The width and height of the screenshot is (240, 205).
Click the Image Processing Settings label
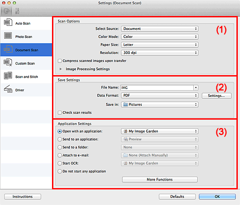pyautogui.click(x=88, y=69)
